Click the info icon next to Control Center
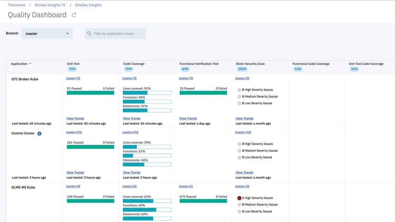The height and width of the screenshot is (222, 395). click(39, 133)
